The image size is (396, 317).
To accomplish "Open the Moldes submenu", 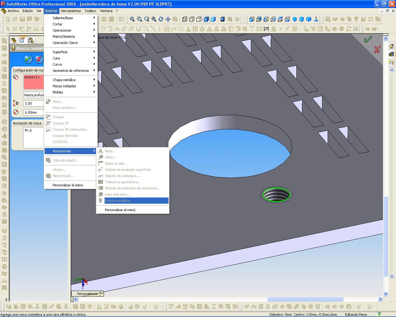I will (x=71, y=92).
